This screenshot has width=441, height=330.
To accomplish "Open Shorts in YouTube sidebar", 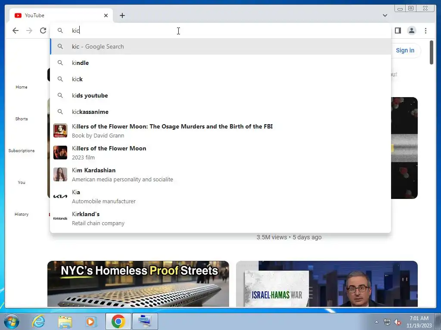I will pos(22,119).
